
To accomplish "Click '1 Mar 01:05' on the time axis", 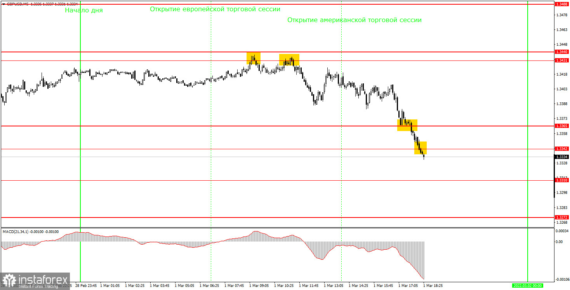I will click(110, 286).
